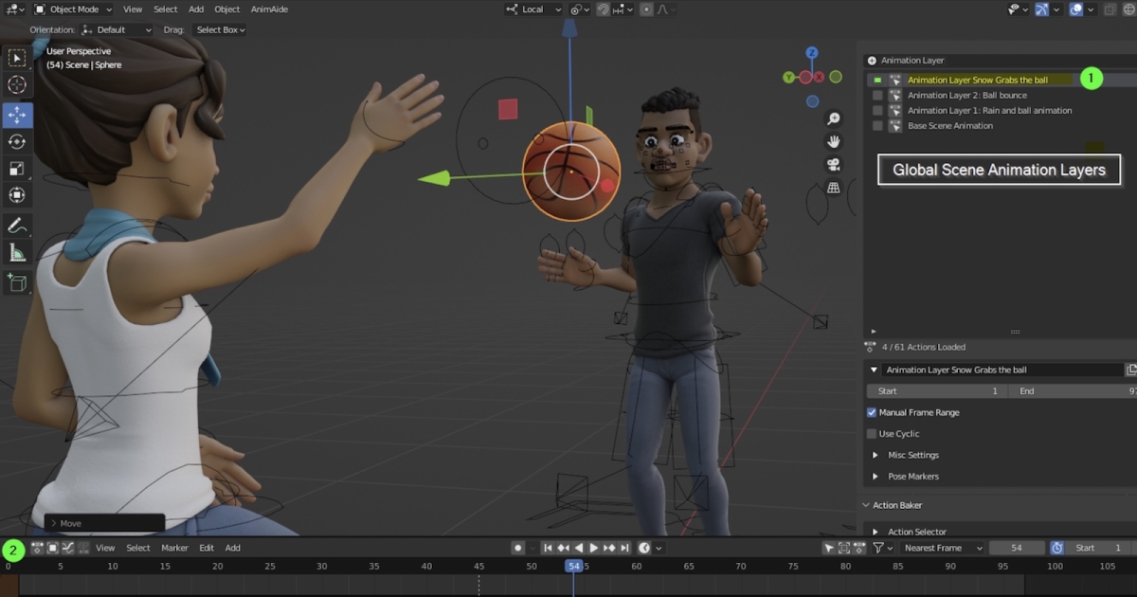This screenshot has height=597, width=1137.
Task: Enable the Use Cyclic checkbox
Action: tap(872, 434)
